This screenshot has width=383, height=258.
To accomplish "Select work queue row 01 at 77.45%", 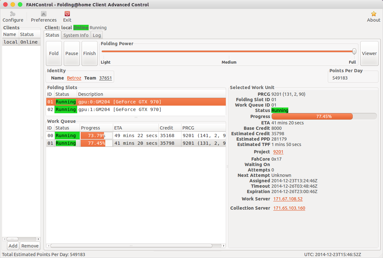I will pos(136,143).
